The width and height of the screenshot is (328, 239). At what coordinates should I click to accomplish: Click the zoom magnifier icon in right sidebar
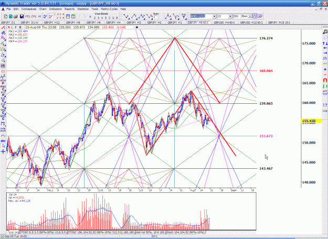click(325, 32)
